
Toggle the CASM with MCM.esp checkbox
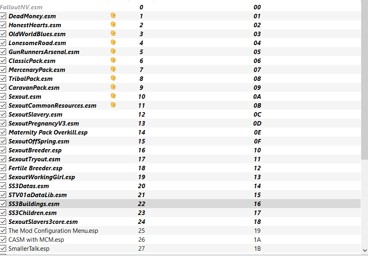coord(3,239)
